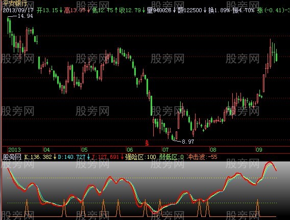The width and height of the screenshot is (290, 220).
Task: Click the change value 涨(-0.41)
Action: [271, 10]
